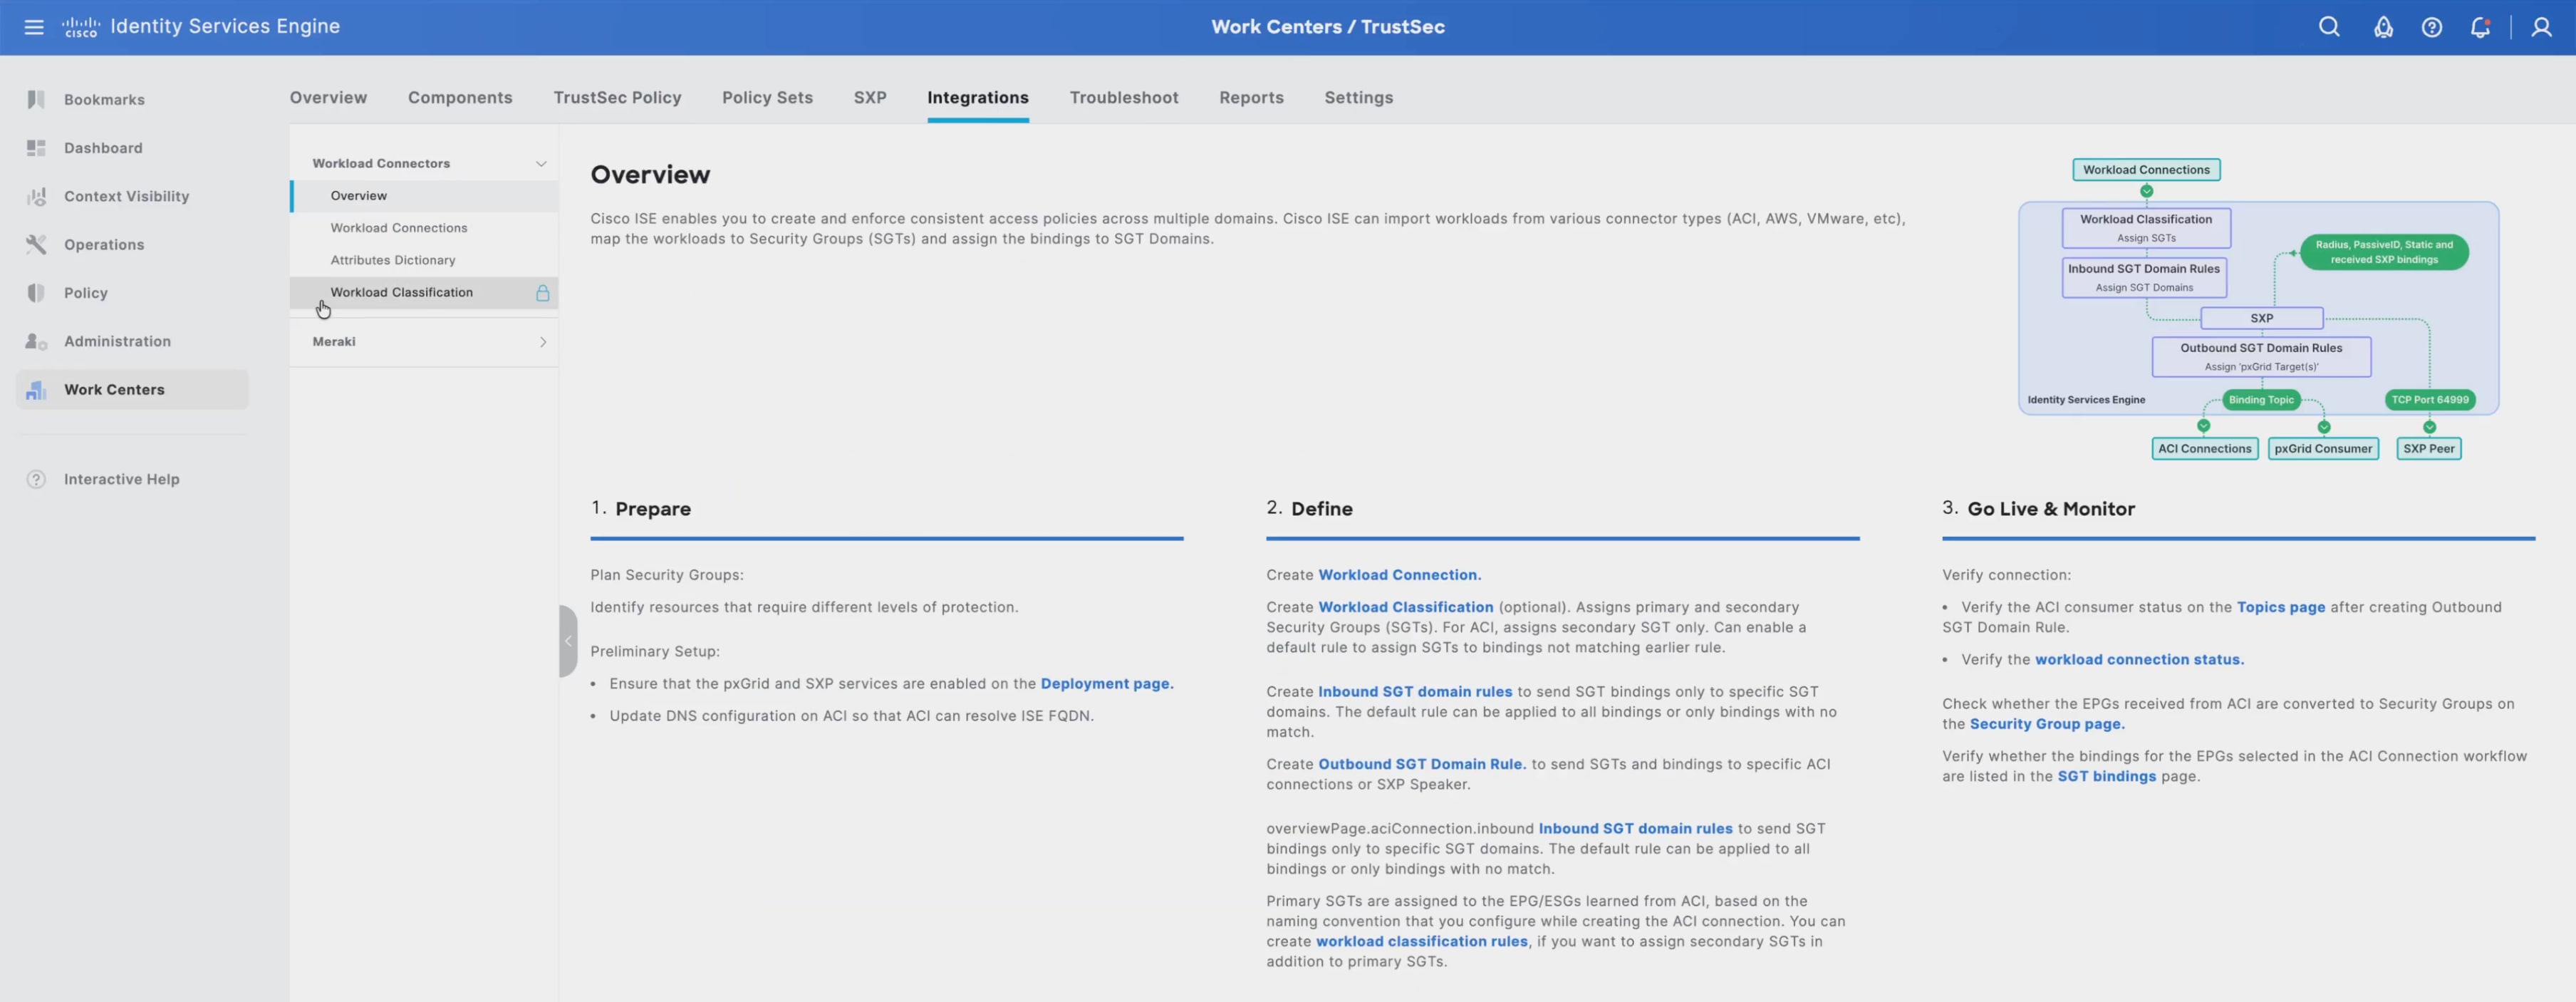Click the Cisco logo icon
The image size is (2576, 1002).
pos(81,27)
